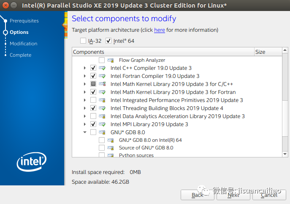Close the installer window
The width and height of the screenshot is (290, 204).
[5, 5]
